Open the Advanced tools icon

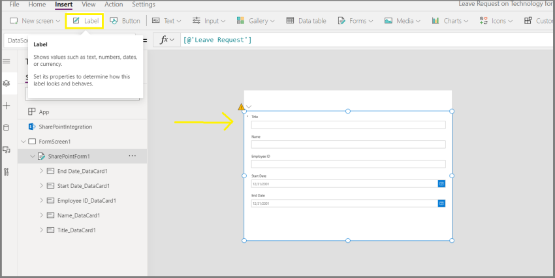pyautogui.click(x=7, y=172)
